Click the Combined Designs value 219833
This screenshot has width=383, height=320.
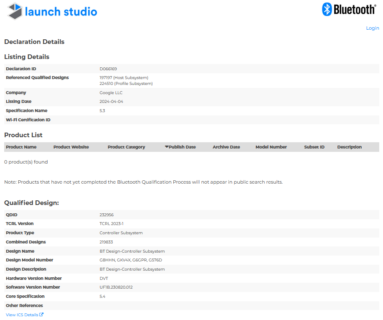pyautogui.click(x=106, y=242)
